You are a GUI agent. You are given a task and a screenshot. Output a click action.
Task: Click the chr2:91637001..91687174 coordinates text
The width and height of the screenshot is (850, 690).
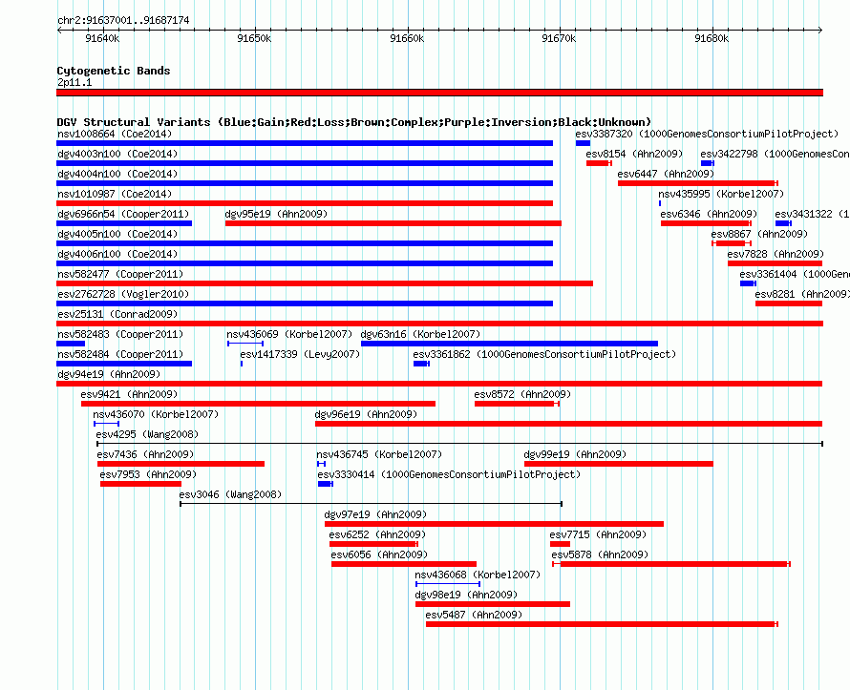coord(123,20)
